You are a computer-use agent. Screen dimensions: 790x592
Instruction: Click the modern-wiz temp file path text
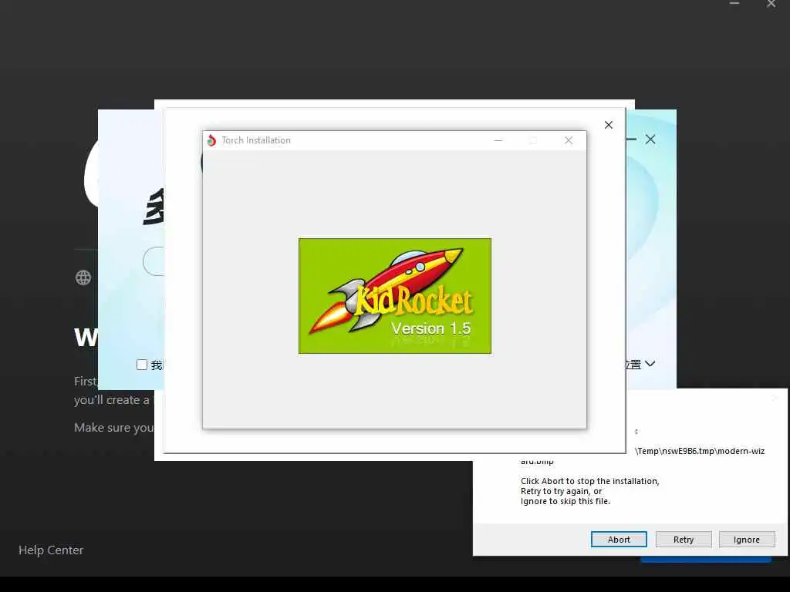pyautogui.click(x=701, y=451)
